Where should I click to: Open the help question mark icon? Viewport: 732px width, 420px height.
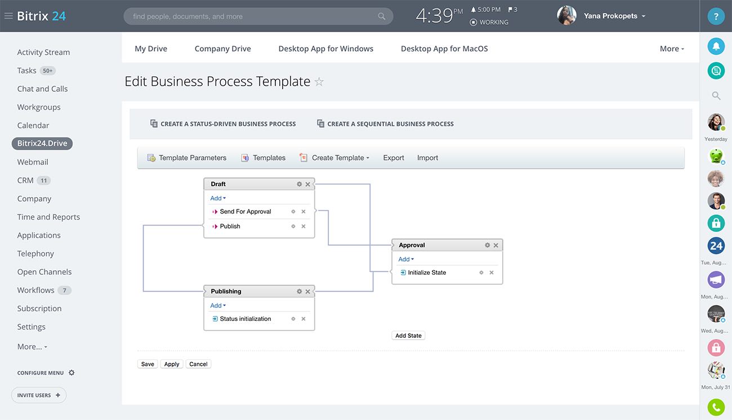[716, 16]
